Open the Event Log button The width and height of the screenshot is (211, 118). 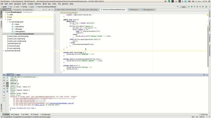coord(203,114)
